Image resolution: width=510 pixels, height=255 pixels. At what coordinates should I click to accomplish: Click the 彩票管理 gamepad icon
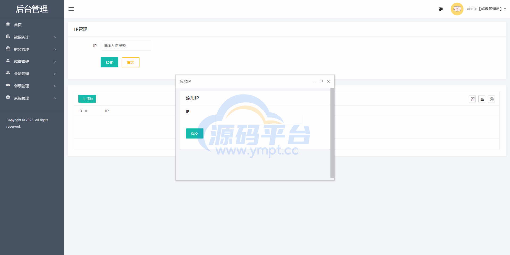point(8,85)
